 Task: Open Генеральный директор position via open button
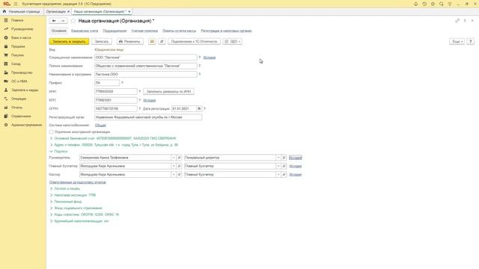click(284, 158)
